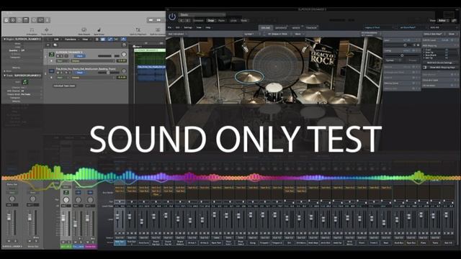Click the Paste button in the plugin header

pos(222,21)
